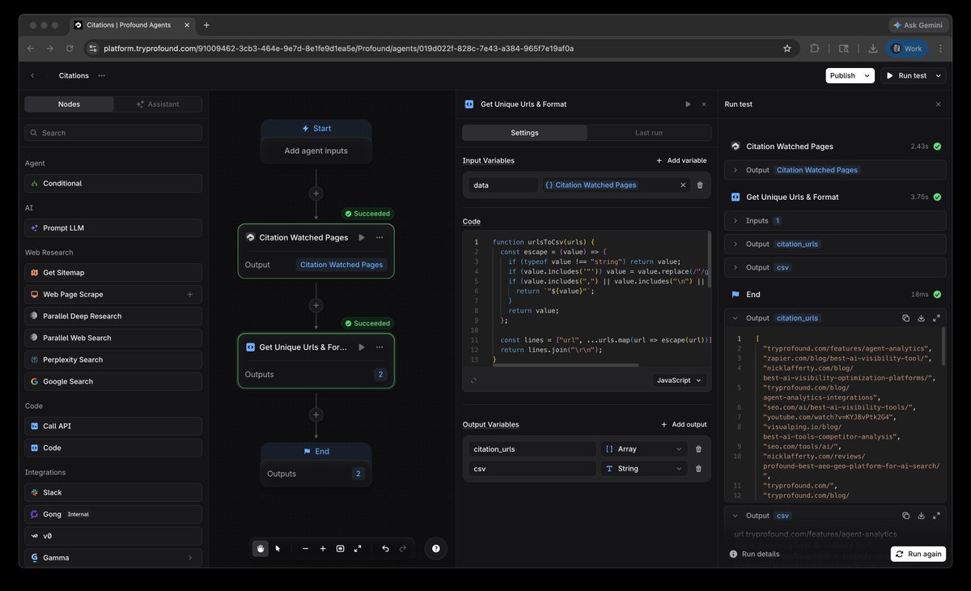
Task: Open Citations agent more options menu
Action: click(x=101, y=75)
